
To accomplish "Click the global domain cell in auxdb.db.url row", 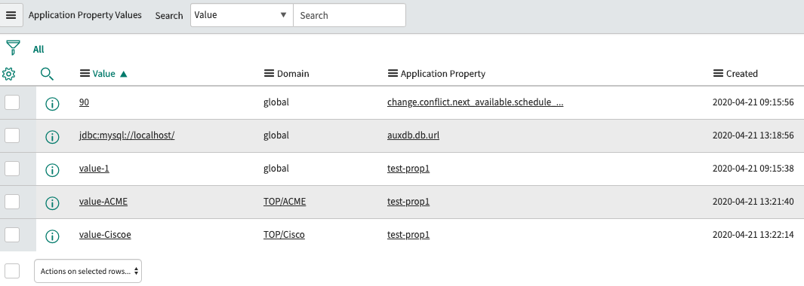I will [276, 135].
